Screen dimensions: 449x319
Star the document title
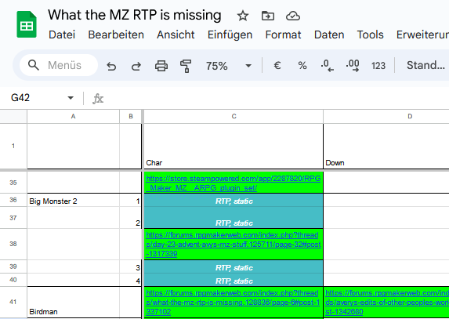[243, 16]
